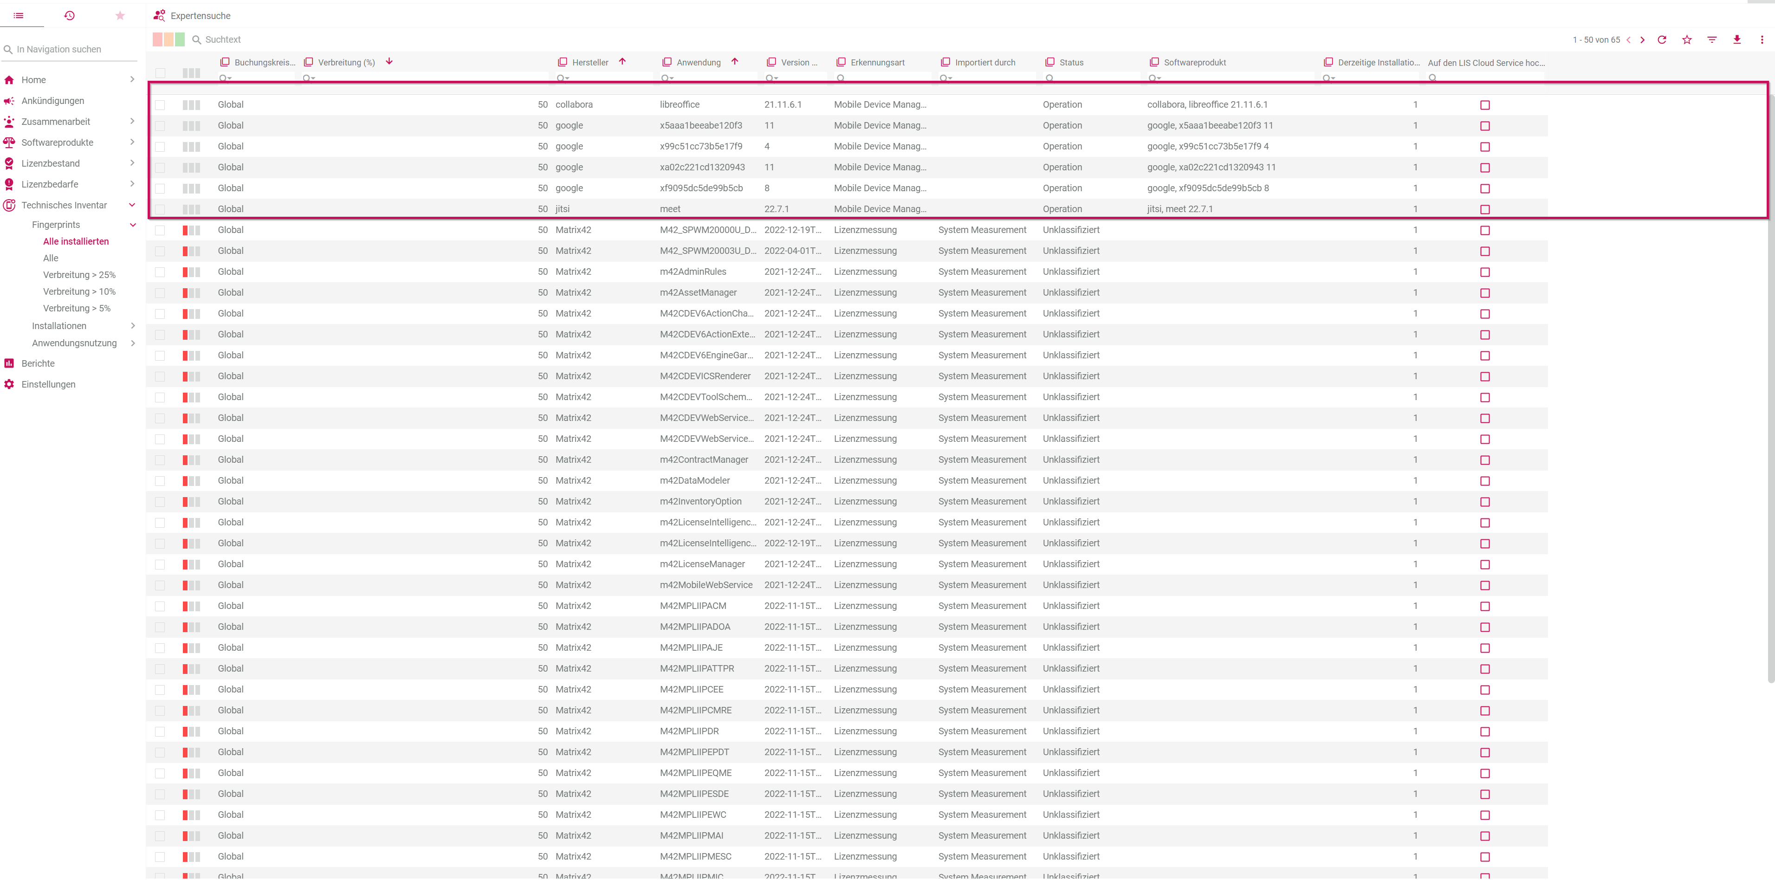1775x880 pixels.
Task: Click the green color filter swatch
Action: (180, 40)
